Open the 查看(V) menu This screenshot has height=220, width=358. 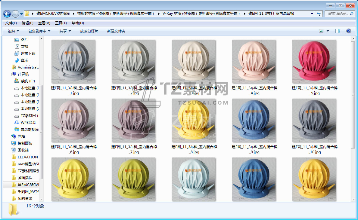point(44,23)
